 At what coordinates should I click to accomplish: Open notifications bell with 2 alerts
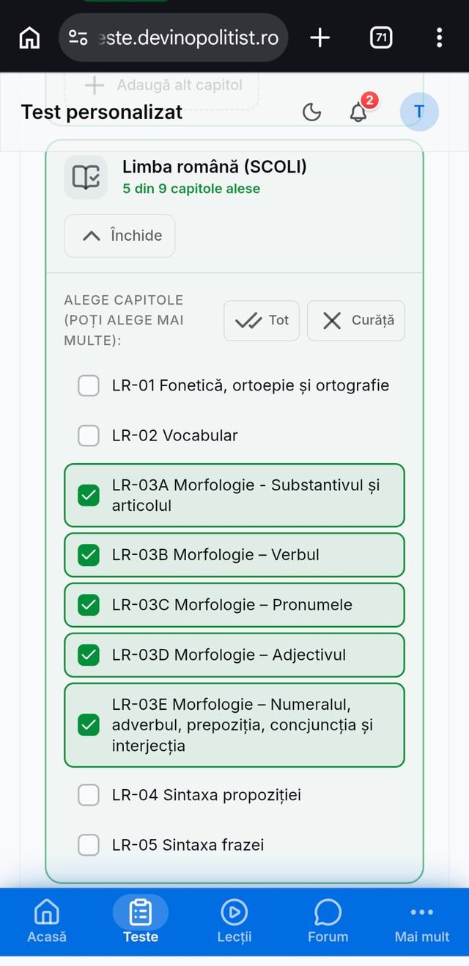358,112
